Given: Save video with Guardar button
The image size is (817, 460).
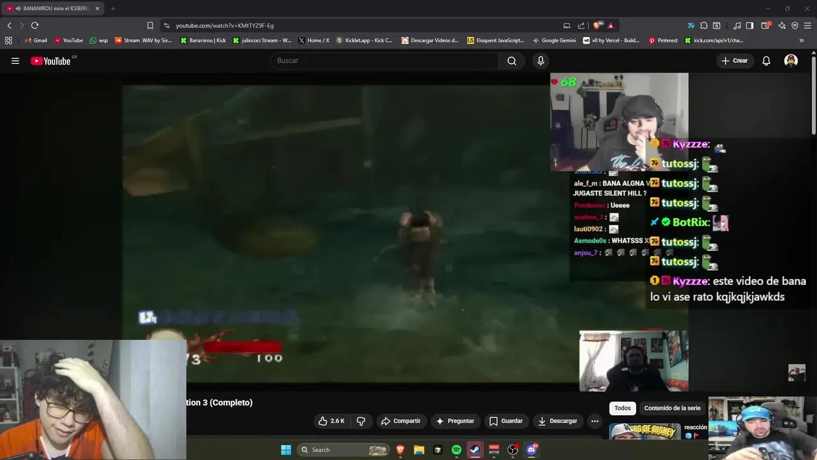Looking at the screenshot, I should coord(506,421).
